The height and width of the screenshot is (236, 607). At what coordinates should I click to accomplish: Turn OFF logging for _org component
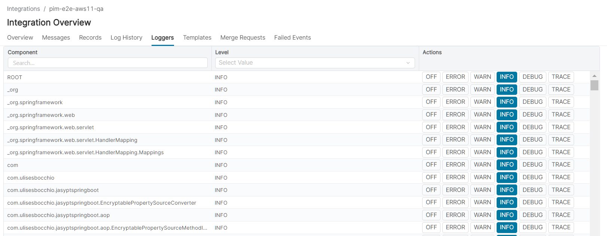pyautogui.click(x=431, y=90)
